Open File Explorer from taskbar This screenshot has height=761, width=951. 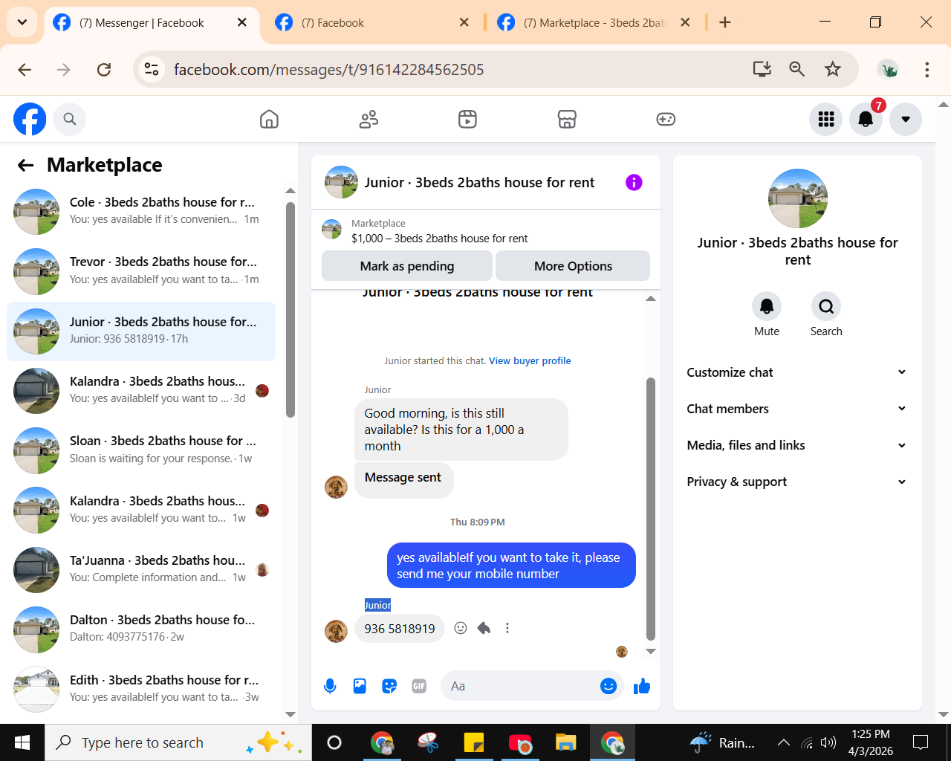(x=565, y=742)
